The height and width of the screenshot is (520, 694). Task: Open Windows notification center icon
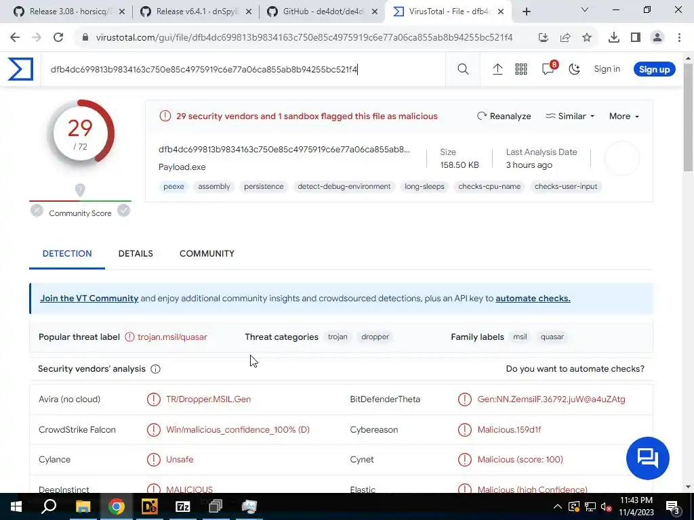pyautogui.click(x=673, y=506)
